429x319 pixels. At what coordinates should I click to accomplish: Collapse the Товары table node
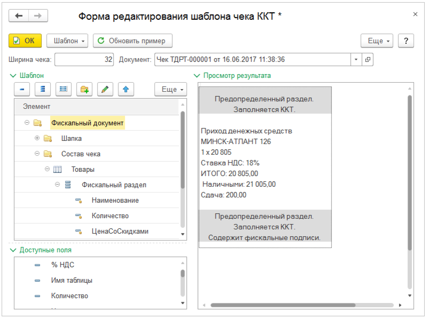47,169
